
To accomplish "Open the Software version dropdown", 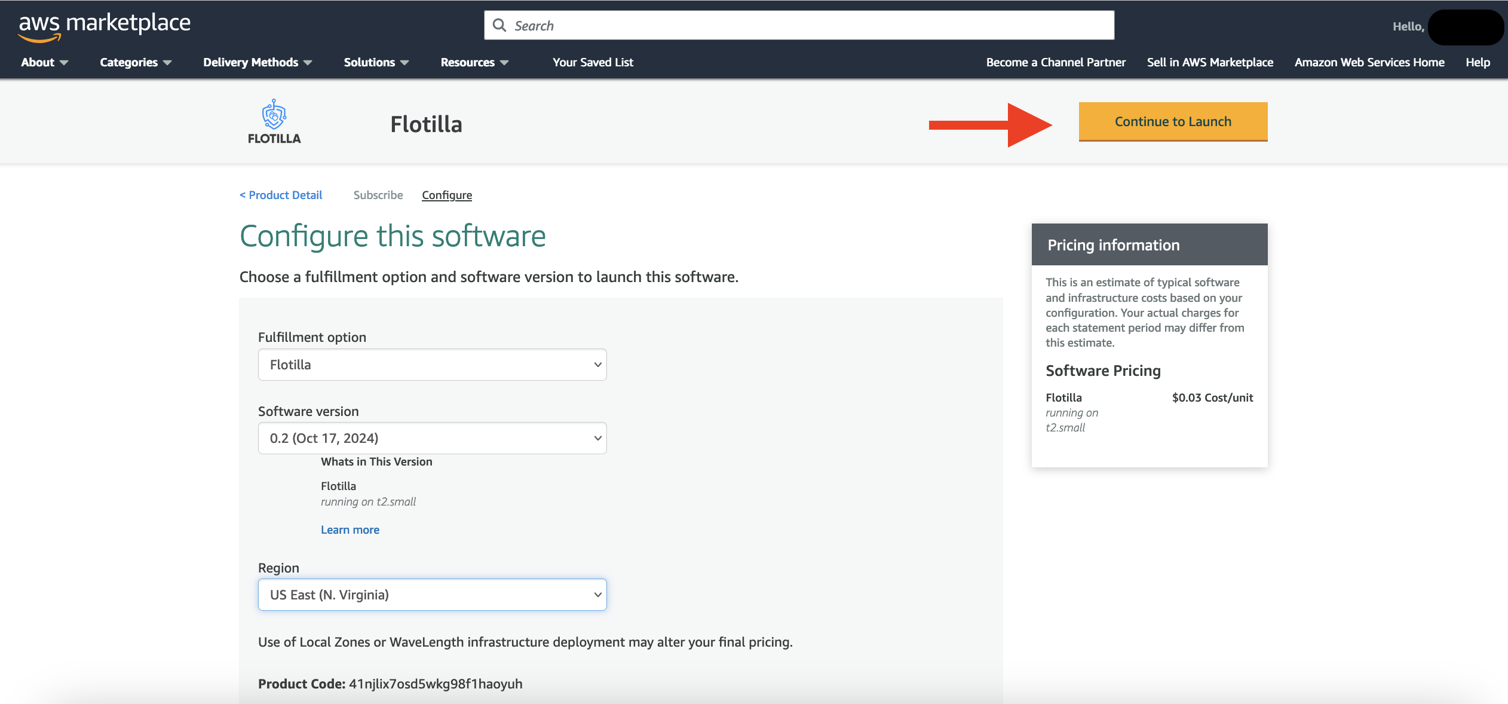I will [x=433, y=438].
